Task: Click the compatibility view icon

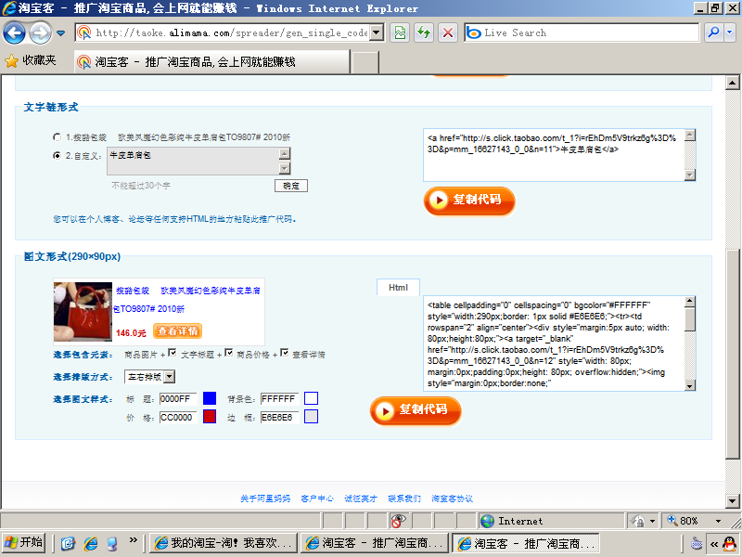Action: coord(401,32)
